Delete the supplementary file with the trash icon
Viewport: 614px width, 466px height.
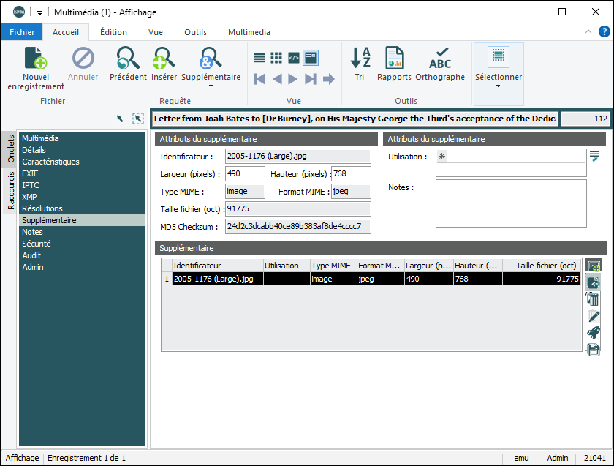tap(594, 300)
